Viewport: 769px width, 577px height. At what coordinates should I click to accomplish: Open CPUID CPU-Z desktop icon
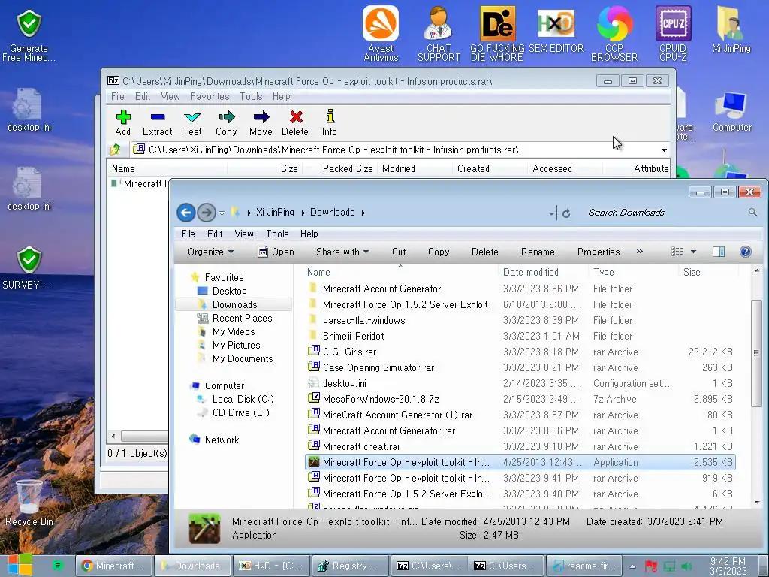tap(673, 33)
